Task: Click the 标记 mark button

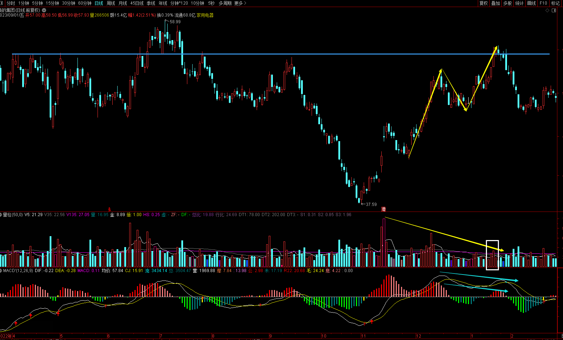Action: [x=555, y=3]
